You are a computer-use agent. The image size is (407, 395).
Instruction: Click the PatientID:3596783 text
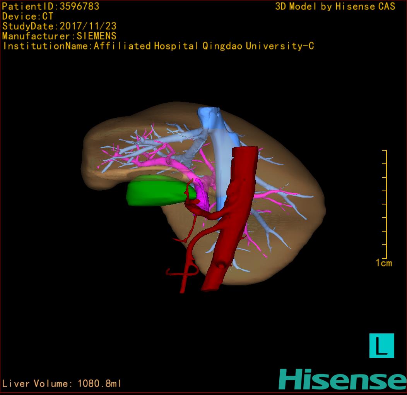tap(51, 6)
